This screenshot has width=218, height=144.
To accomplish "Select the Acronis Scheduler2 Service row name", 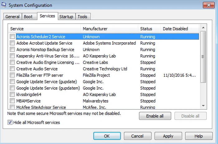I will tap(41, 37).
